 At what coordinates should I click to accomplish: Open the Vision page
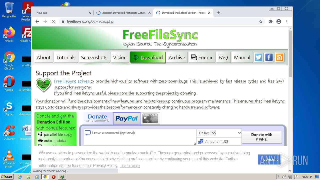(x=120, y=57)
